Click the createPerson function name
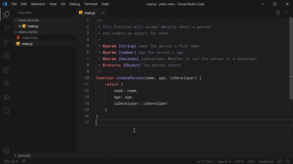The image size is (293, 164). click(130, 78)
